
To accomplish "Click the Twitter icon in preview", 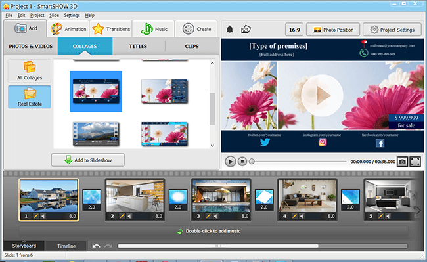I will (x=265, y=142).
